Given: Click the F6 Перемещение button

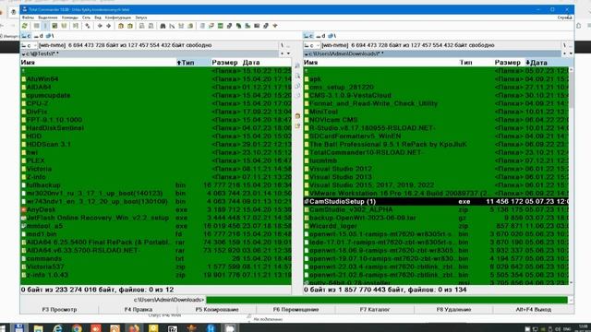Looking at the screenshot, I should 295,310.
